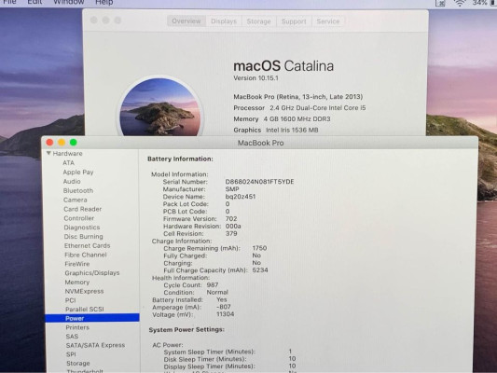
Task: Click the Wi-Fi status icon in menu bar
Action: pyautogui.click(x=460, y=3)
